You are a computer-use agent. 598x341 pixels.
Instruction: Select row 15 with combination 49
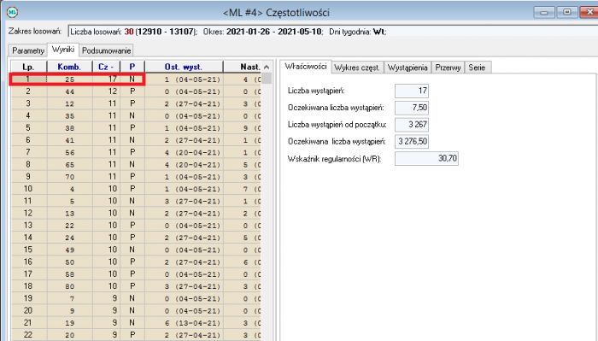click(136, 250)
